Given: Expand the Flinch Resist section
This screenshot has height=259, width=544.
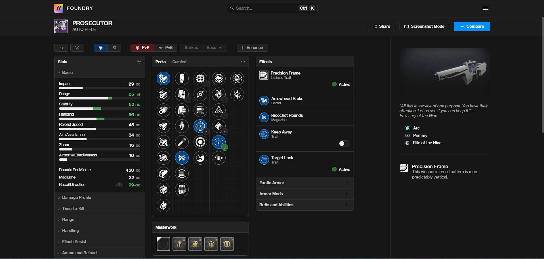Looking at the screenshot, I should click(x=99, y=242).
